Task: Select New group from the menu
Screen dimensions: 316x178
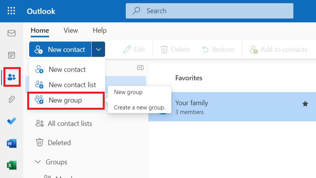Action: (65, 100)
